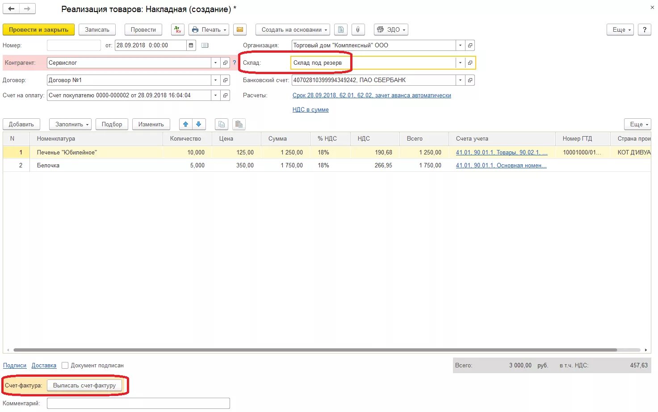
Task: Click the Записать button
Action: (97, 29)
